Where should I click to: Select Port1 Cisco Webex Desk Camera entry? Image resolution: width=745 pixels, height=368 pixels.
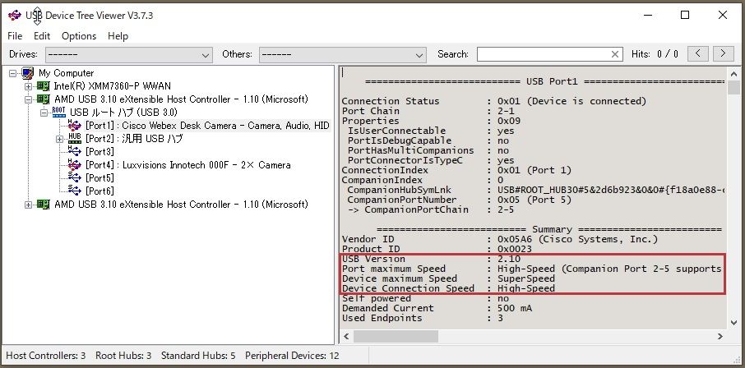pyautogui.click(x=207, y=126)
